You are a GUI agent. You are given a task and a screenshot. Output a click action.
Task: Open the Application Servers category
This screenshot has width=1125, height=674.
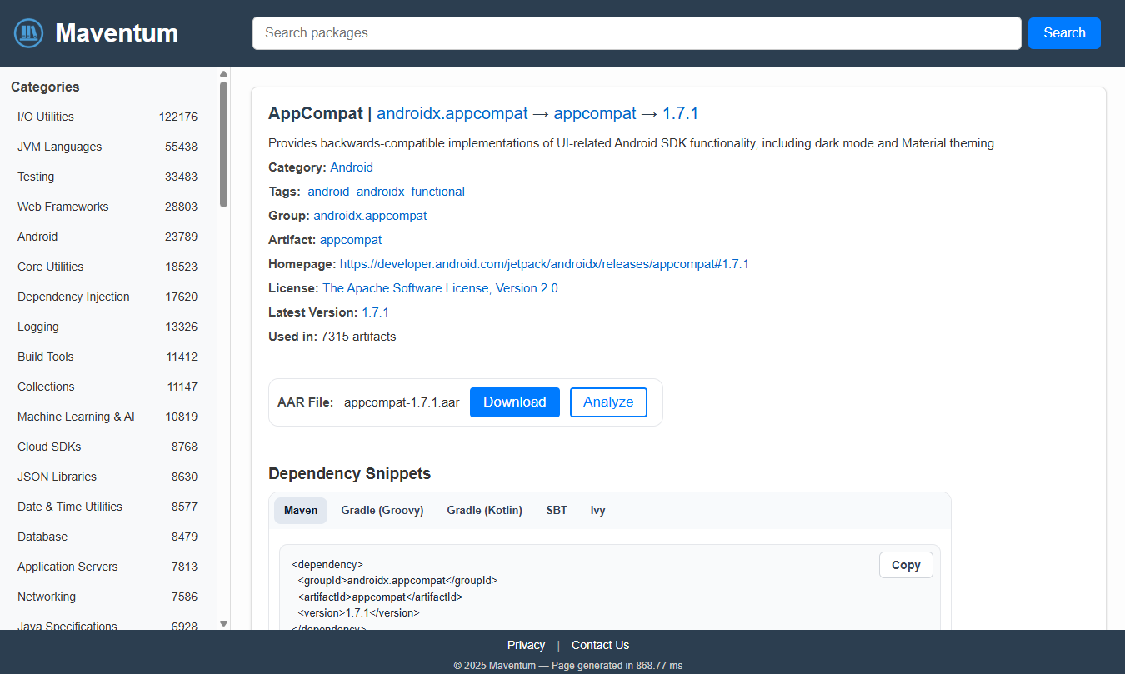coord(107,567)
